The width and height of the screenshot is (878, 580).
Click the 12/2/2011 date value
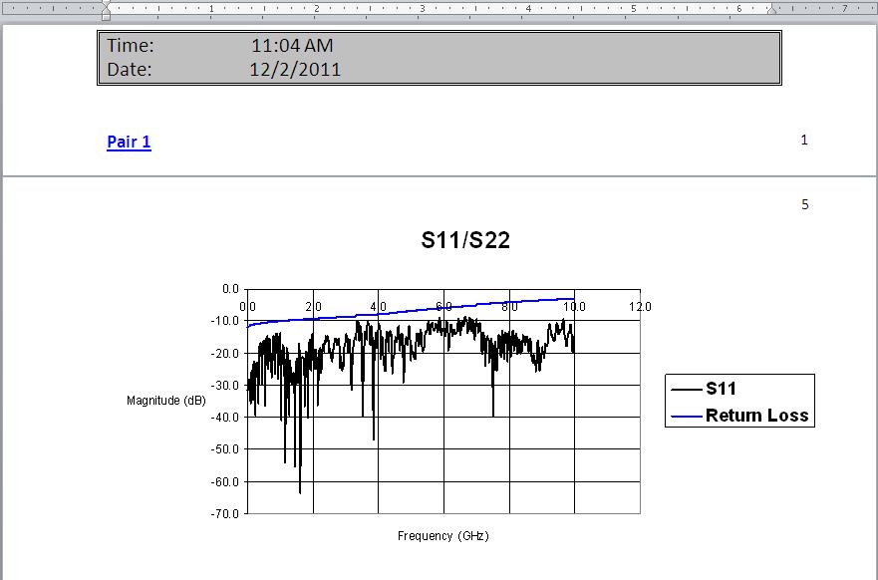coord(295,70)
